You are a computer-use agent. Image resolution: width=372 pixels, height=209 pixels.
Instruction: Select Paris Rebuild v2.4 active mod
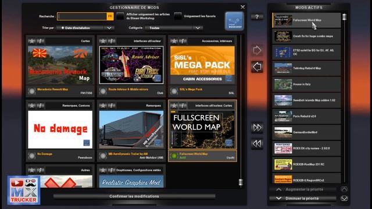point(306,116)
